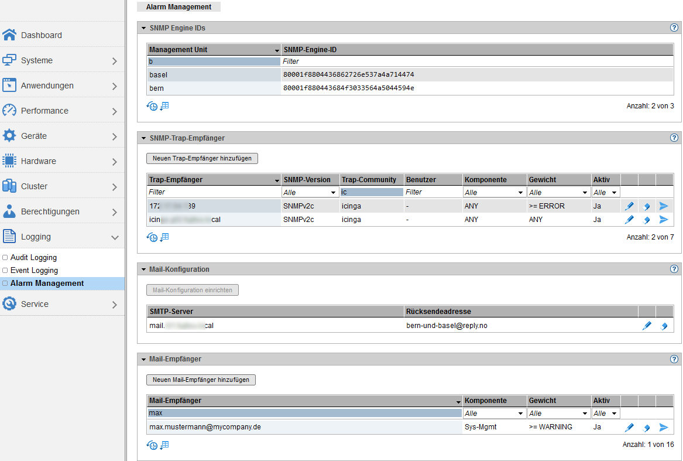Open help for SNMP Engine IDs section
Screen dimensions: 683x461
[674, 28]
